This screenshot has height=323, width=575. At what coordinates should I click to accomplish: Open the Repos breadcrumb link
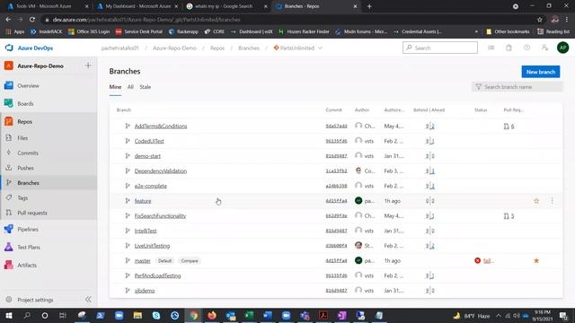pyautogui.click(x=217, y=48)
